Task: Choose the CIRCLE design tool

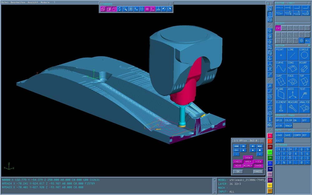Action: 304,54
